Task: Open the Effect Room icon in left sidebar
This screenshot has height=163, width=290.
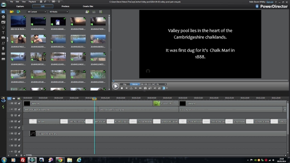Action: click(3, 17)
